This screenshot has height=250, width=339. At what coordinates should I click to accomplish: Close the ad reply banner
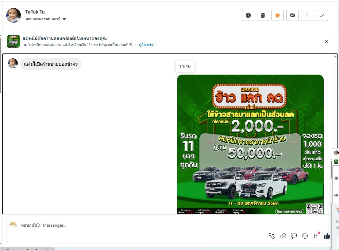[326, 41]
